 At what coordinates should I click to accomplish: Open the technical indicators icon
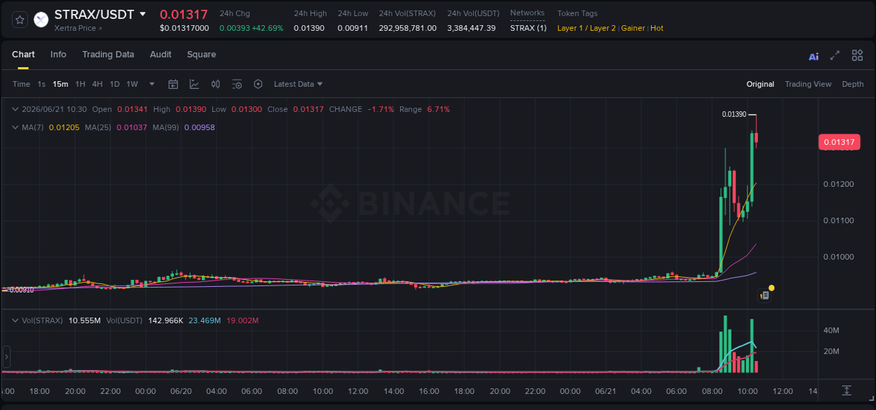(194, 84)
